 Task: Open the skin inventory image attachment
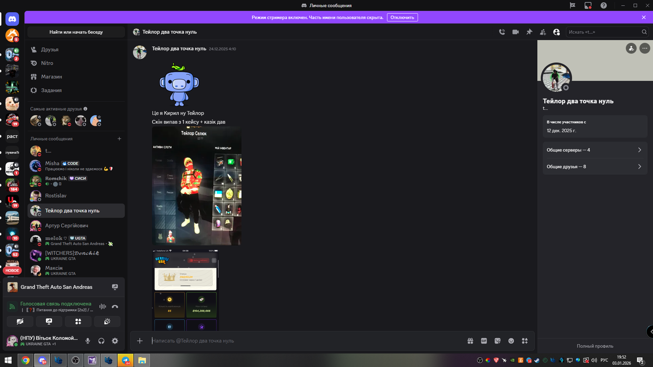[x=196, y=186]
